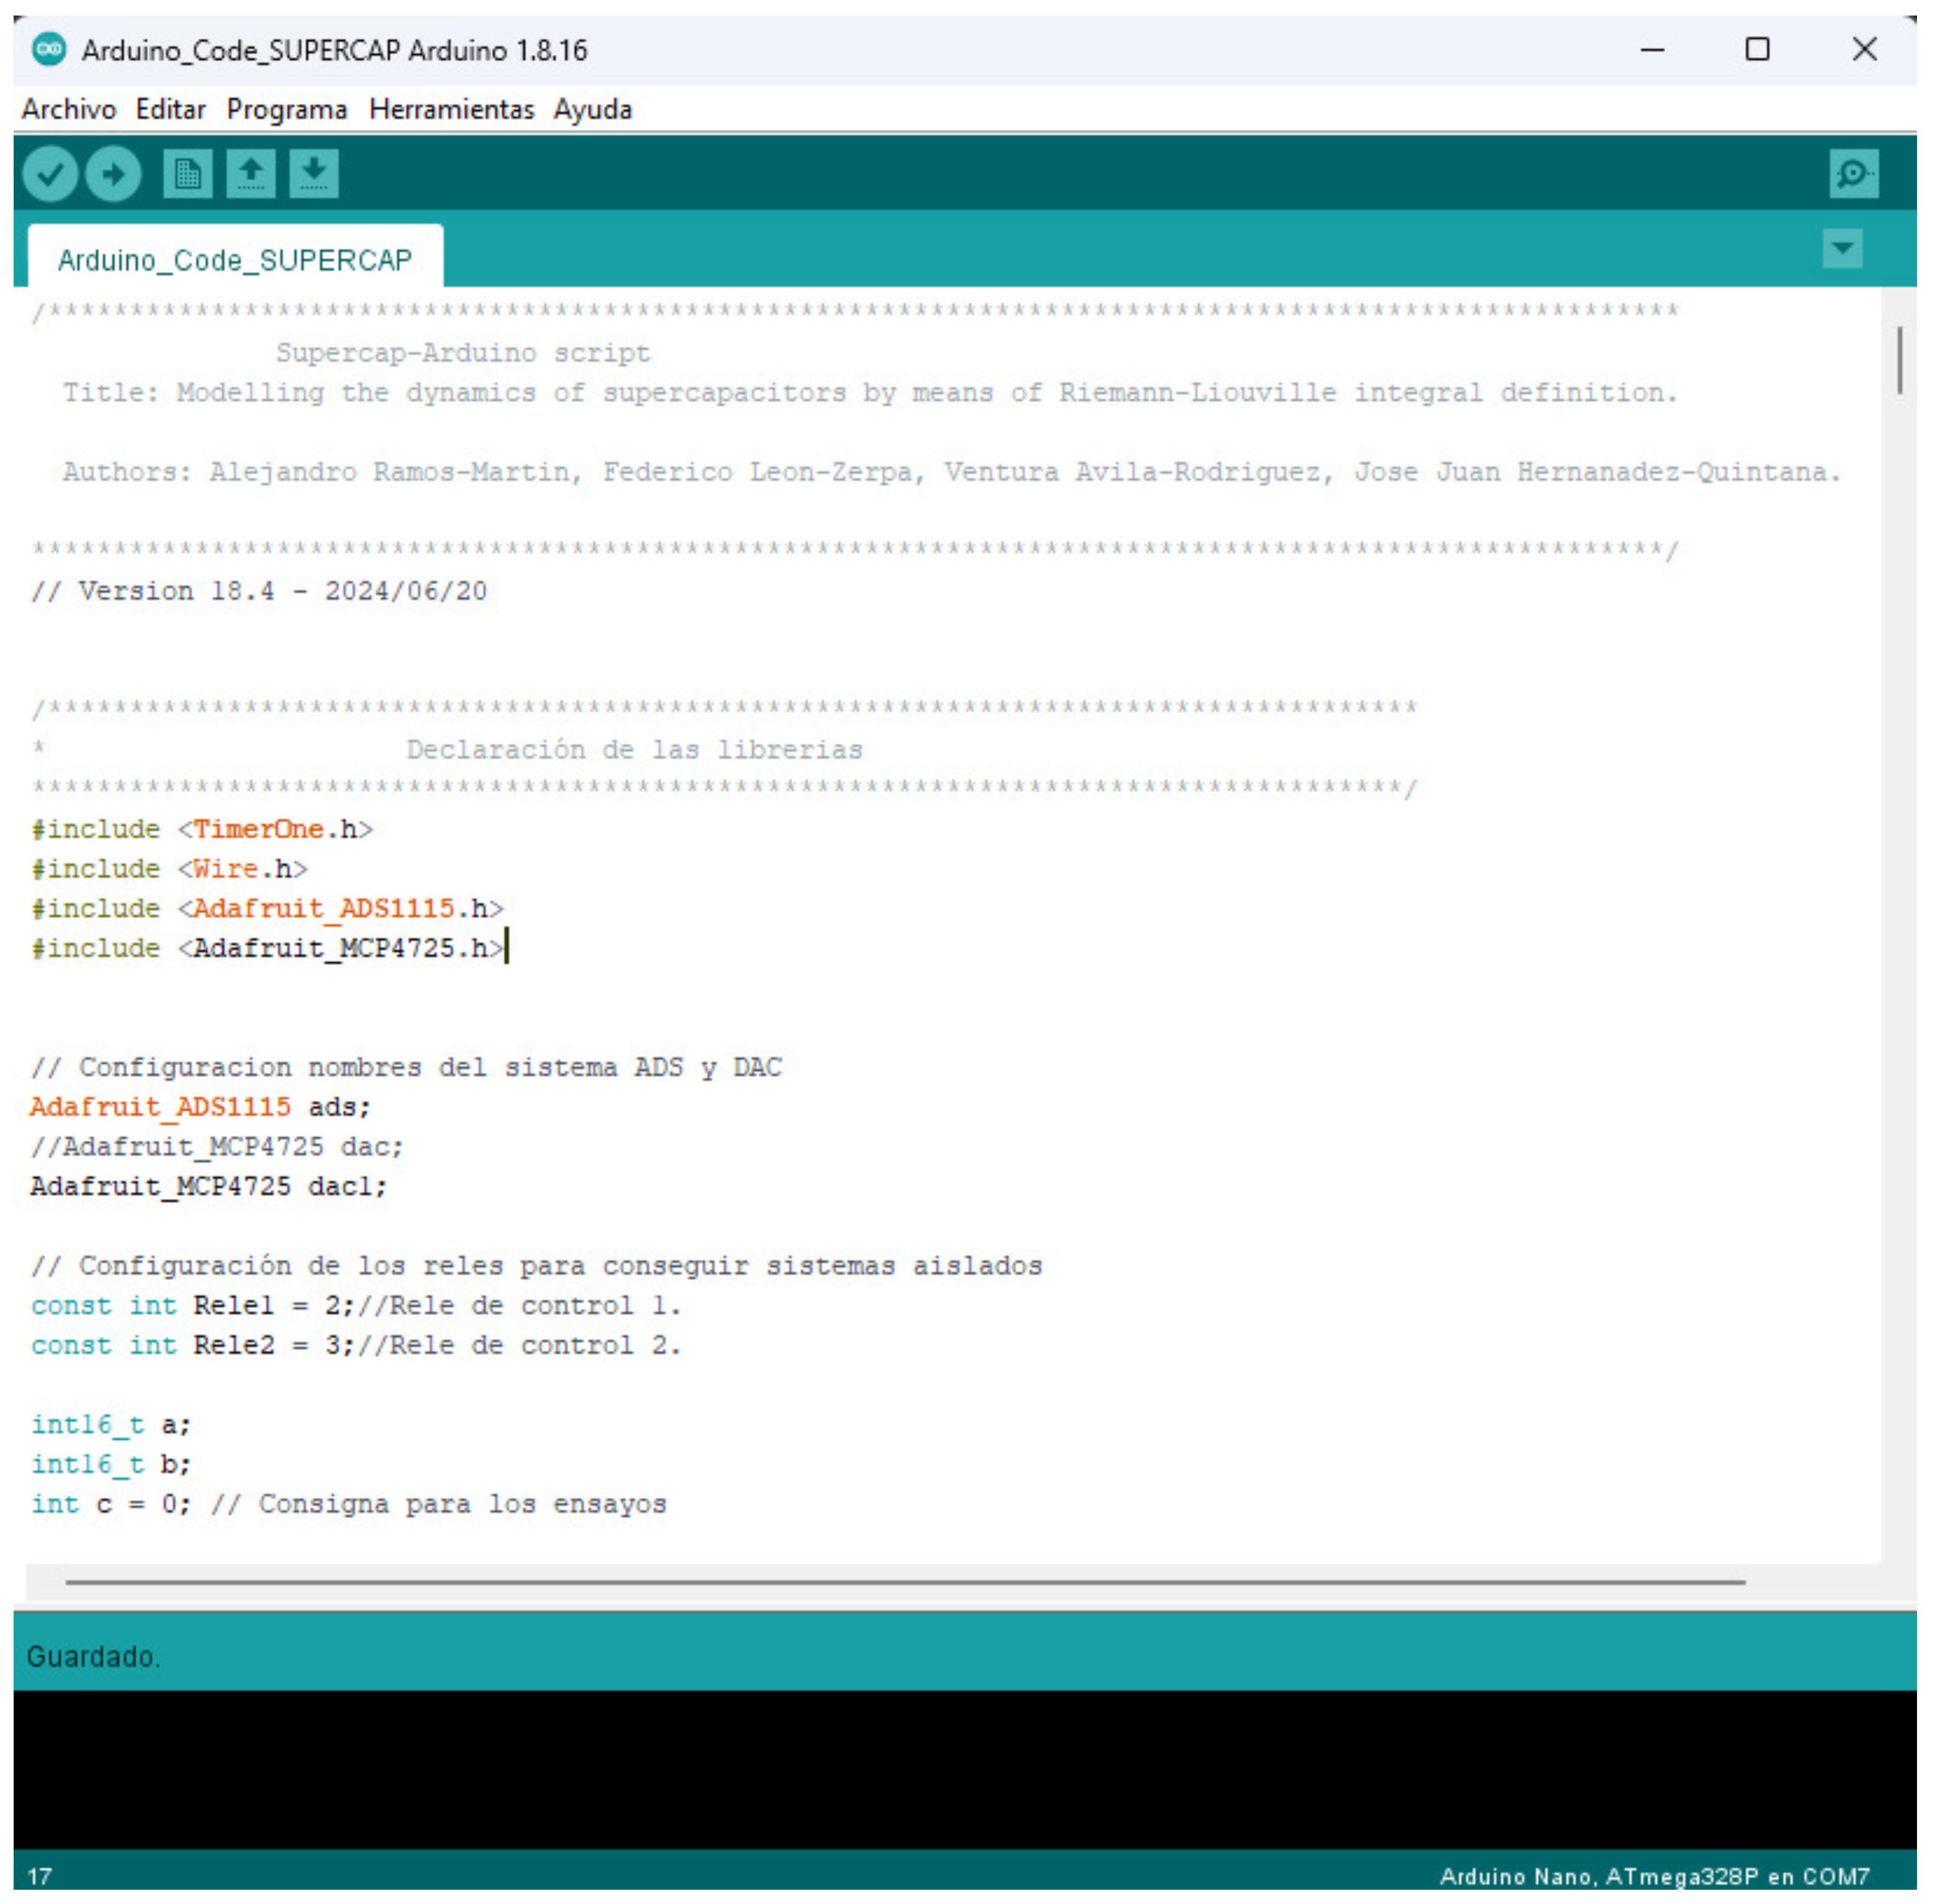Save sketch using the down-arrow icon
The width and height of the screenshot is (1935, 1904).
pos(314,174)
